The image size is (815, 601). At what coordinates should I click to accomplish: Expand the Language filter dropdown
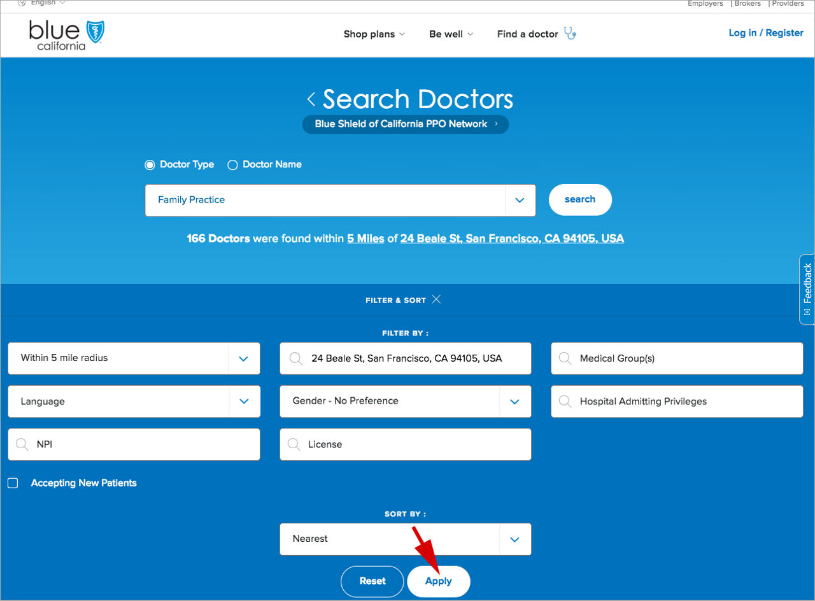pyautogui.click(x=243, y=401)
